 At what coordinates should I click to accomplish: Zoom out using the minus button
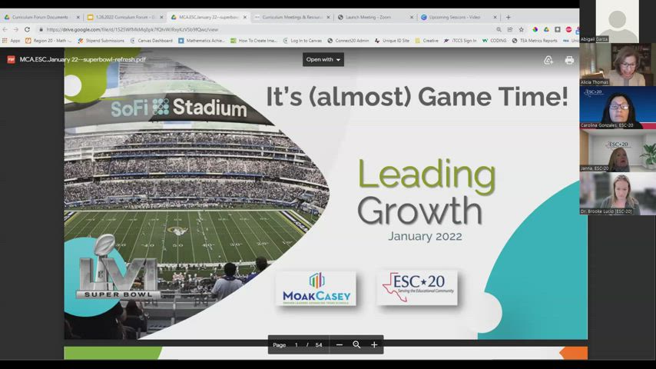click(x=340, y=345)
